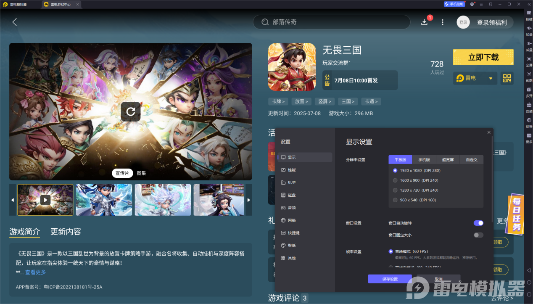Select the 1280 x 720 resolution radio button

(395, 190)
